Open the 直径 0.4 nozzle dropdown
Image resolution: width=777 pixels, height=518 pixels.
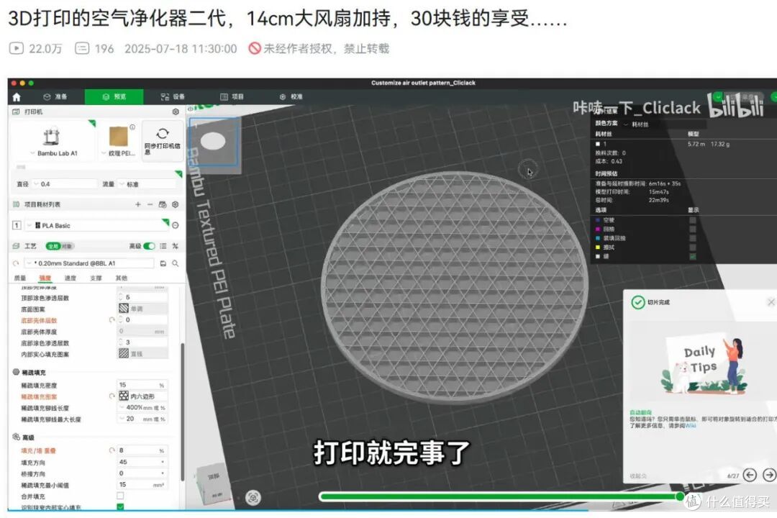(65, 184)
